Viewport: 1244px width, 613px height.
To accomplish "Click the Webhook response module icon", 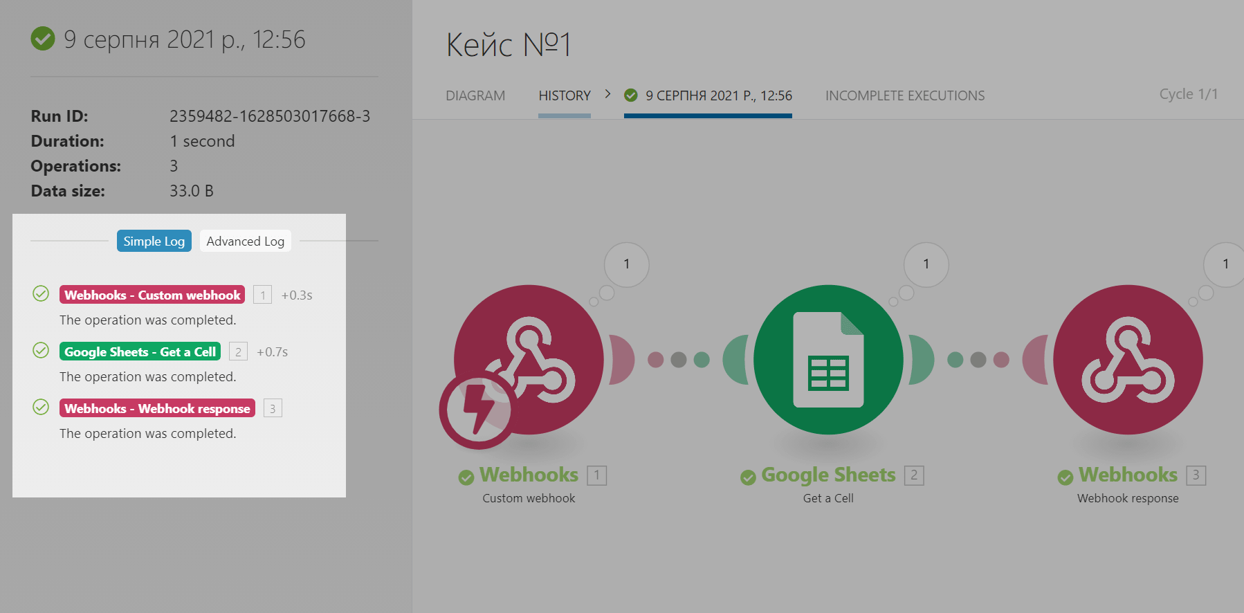I will point(1128,360).
